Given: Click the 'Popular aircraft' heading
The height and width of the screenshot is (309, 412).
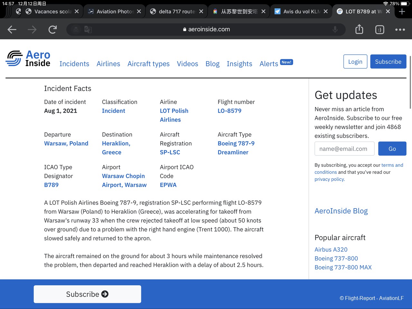Looking at the screenshot, I should point(340,238).
